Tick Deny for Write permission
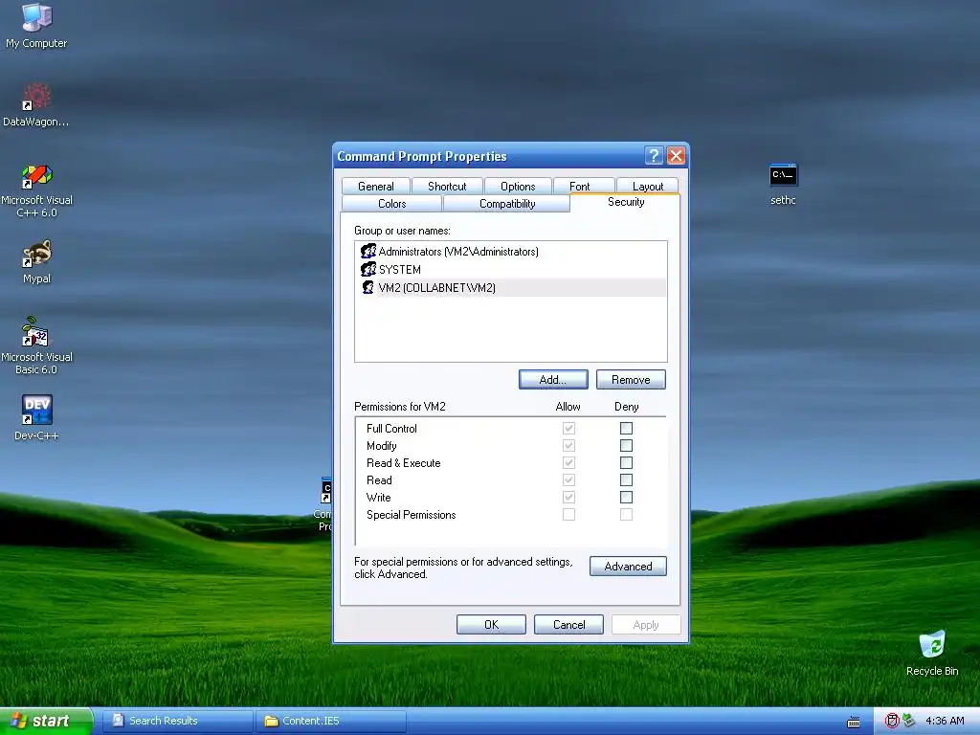Image resolution: width=980 pixels, height=735 pixels. 626,497
